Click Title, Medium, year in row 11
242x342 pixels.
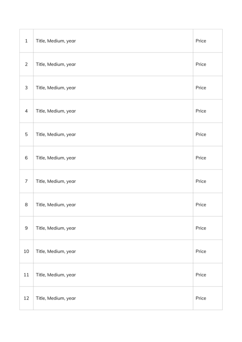tap(56, 275)
